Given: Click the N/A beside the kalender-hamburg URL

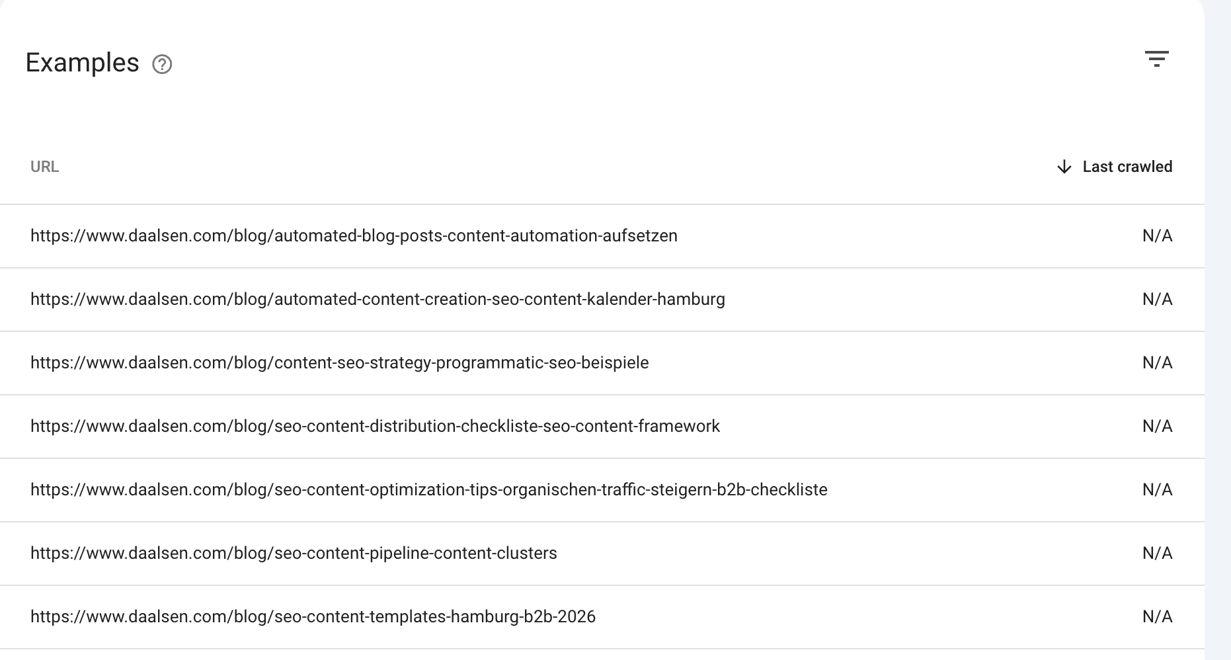Looking at the screenshot, I should tap(1157, 300).
